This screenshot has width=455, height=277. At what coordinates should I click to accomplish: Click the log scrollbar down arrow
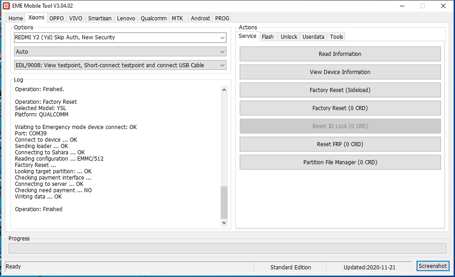coord(224,222)
